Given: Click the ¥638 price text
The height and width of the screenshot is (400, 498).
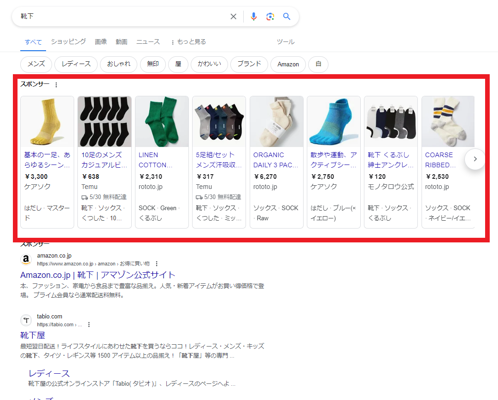Looking at the screenshot, I should tap(90, 176).
